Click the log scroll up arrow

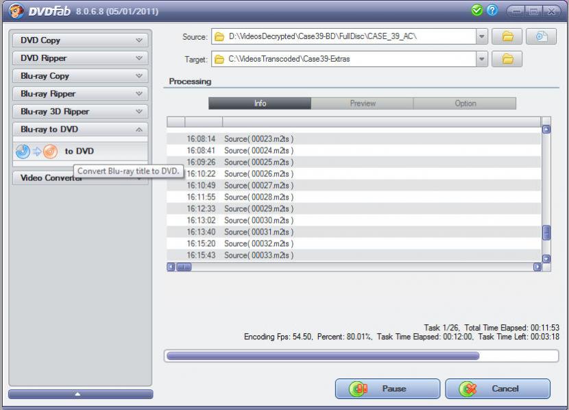pos(546,130)
